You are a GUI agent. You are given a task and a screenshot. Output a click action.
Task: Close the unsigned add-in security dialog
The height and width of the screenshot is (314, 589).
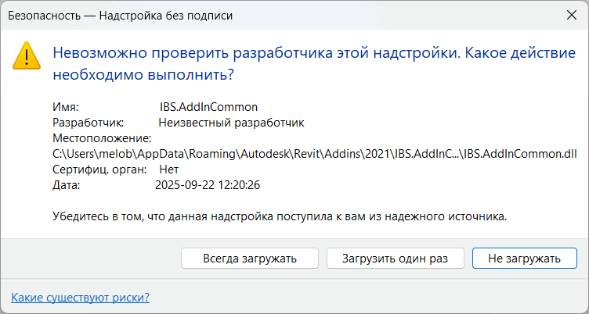tap(571, 15)
